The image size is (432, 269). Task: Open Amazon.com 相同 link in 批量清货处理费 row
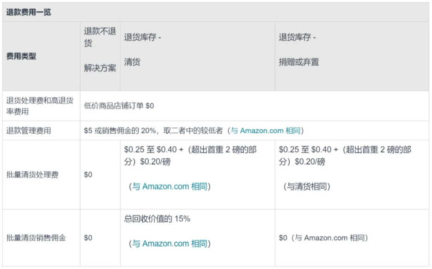click(171, 186)
